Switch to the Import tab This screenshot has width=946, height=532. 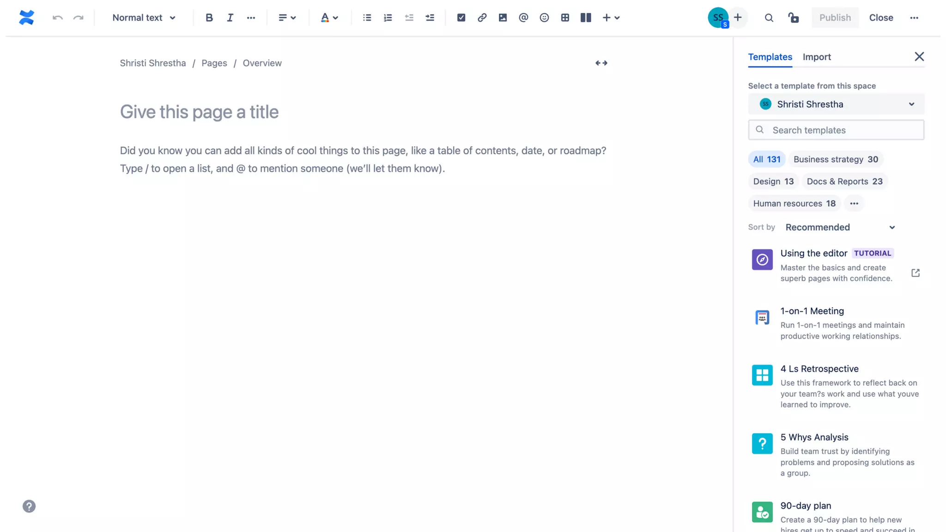[x=816, y=57]
